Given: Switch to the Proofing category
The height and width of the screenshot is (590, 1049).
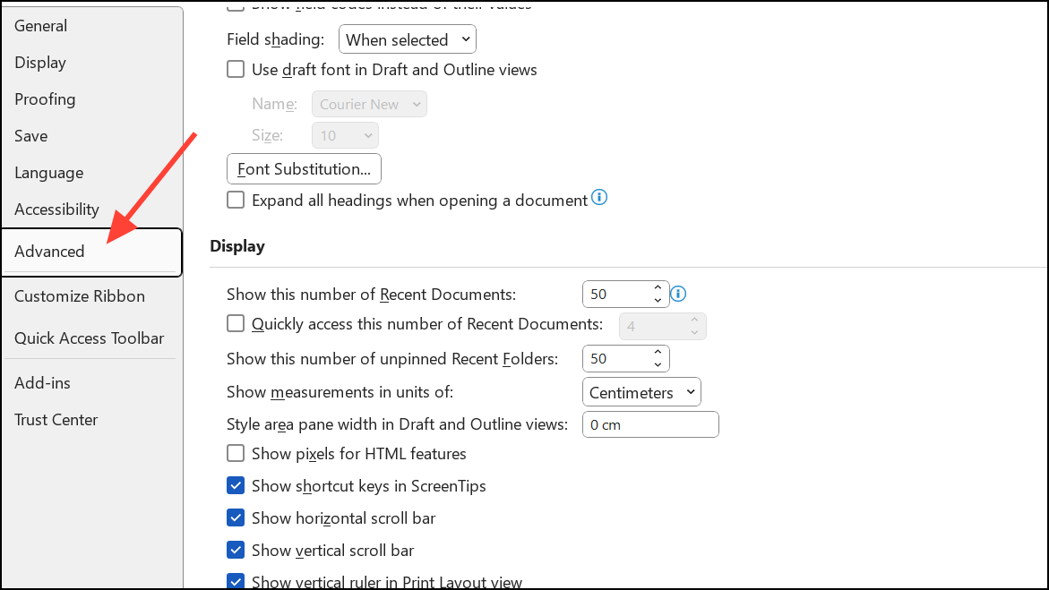Looking at the screenshot, I should tap(45, 99).
